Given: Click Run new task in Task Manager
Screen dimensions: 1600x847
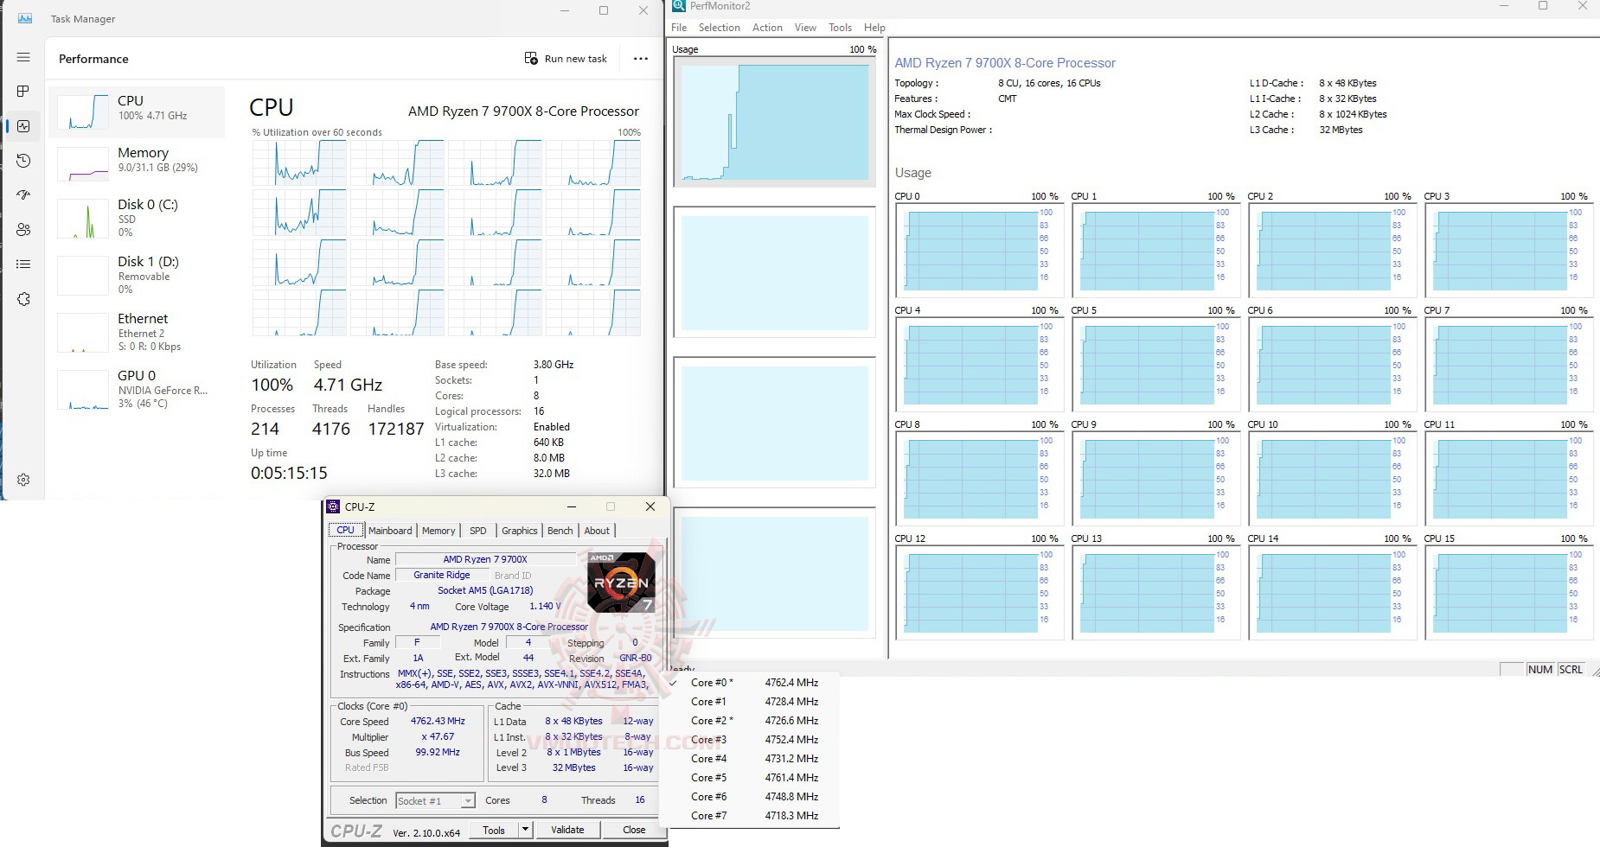Looking at the screenshot, I should (x=566, y=59).
